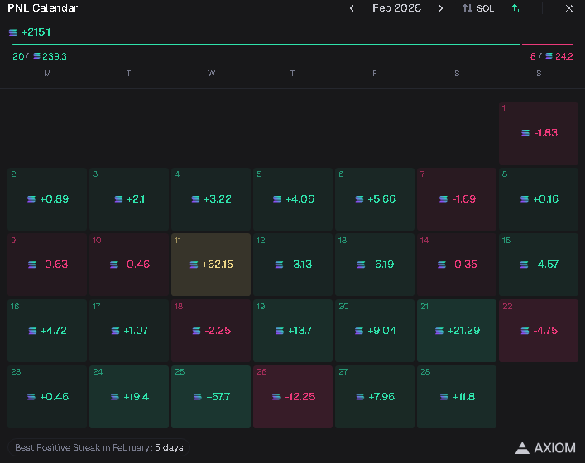585x463 pixels.
Task: Select day 8 cell with +0.16
Action: coord(539,199)
